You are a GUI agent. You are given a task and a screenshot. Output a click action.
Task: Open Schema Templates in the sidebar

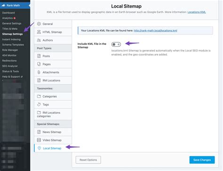coord(13,45)
